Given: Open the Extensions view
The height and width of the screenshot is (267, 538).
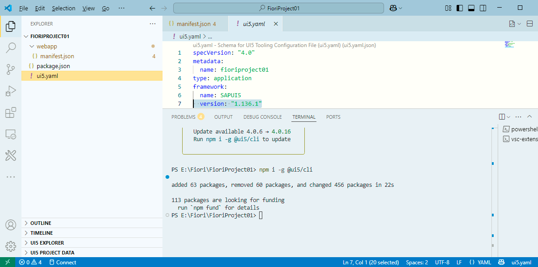Looking at the screenshot, I should click(11, 112).
